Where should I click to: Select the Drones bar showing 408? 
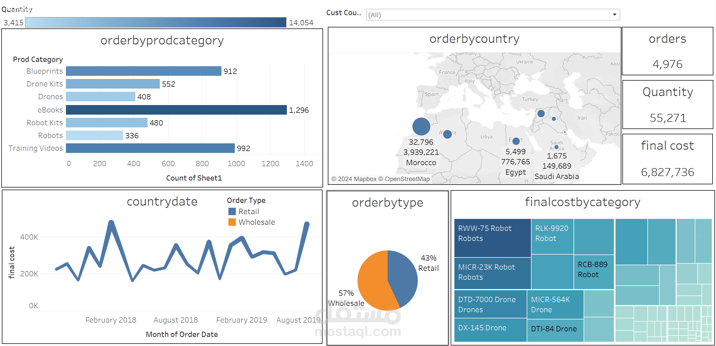101,97
